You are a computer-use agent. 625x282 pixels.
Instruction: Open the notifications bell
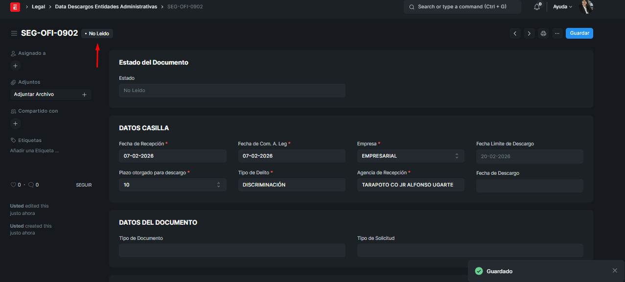(537, 7)
